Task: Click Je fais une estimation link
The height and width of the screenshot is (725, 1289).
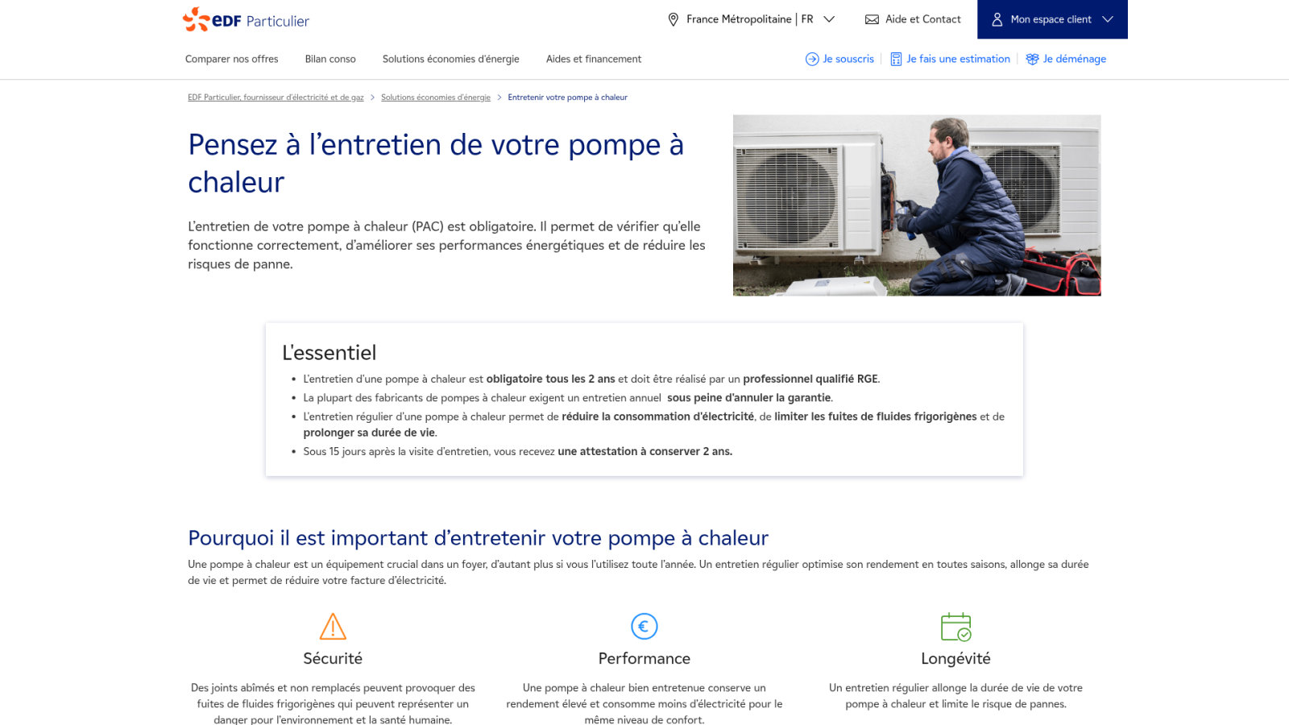Action: 950,59
